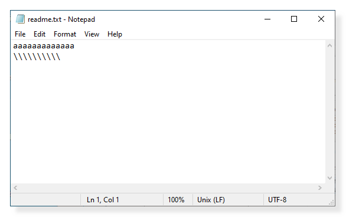Image resolution: width=346 pixels, height=217 pixels.
Task: Open the File menu
Action: point(20,34)
